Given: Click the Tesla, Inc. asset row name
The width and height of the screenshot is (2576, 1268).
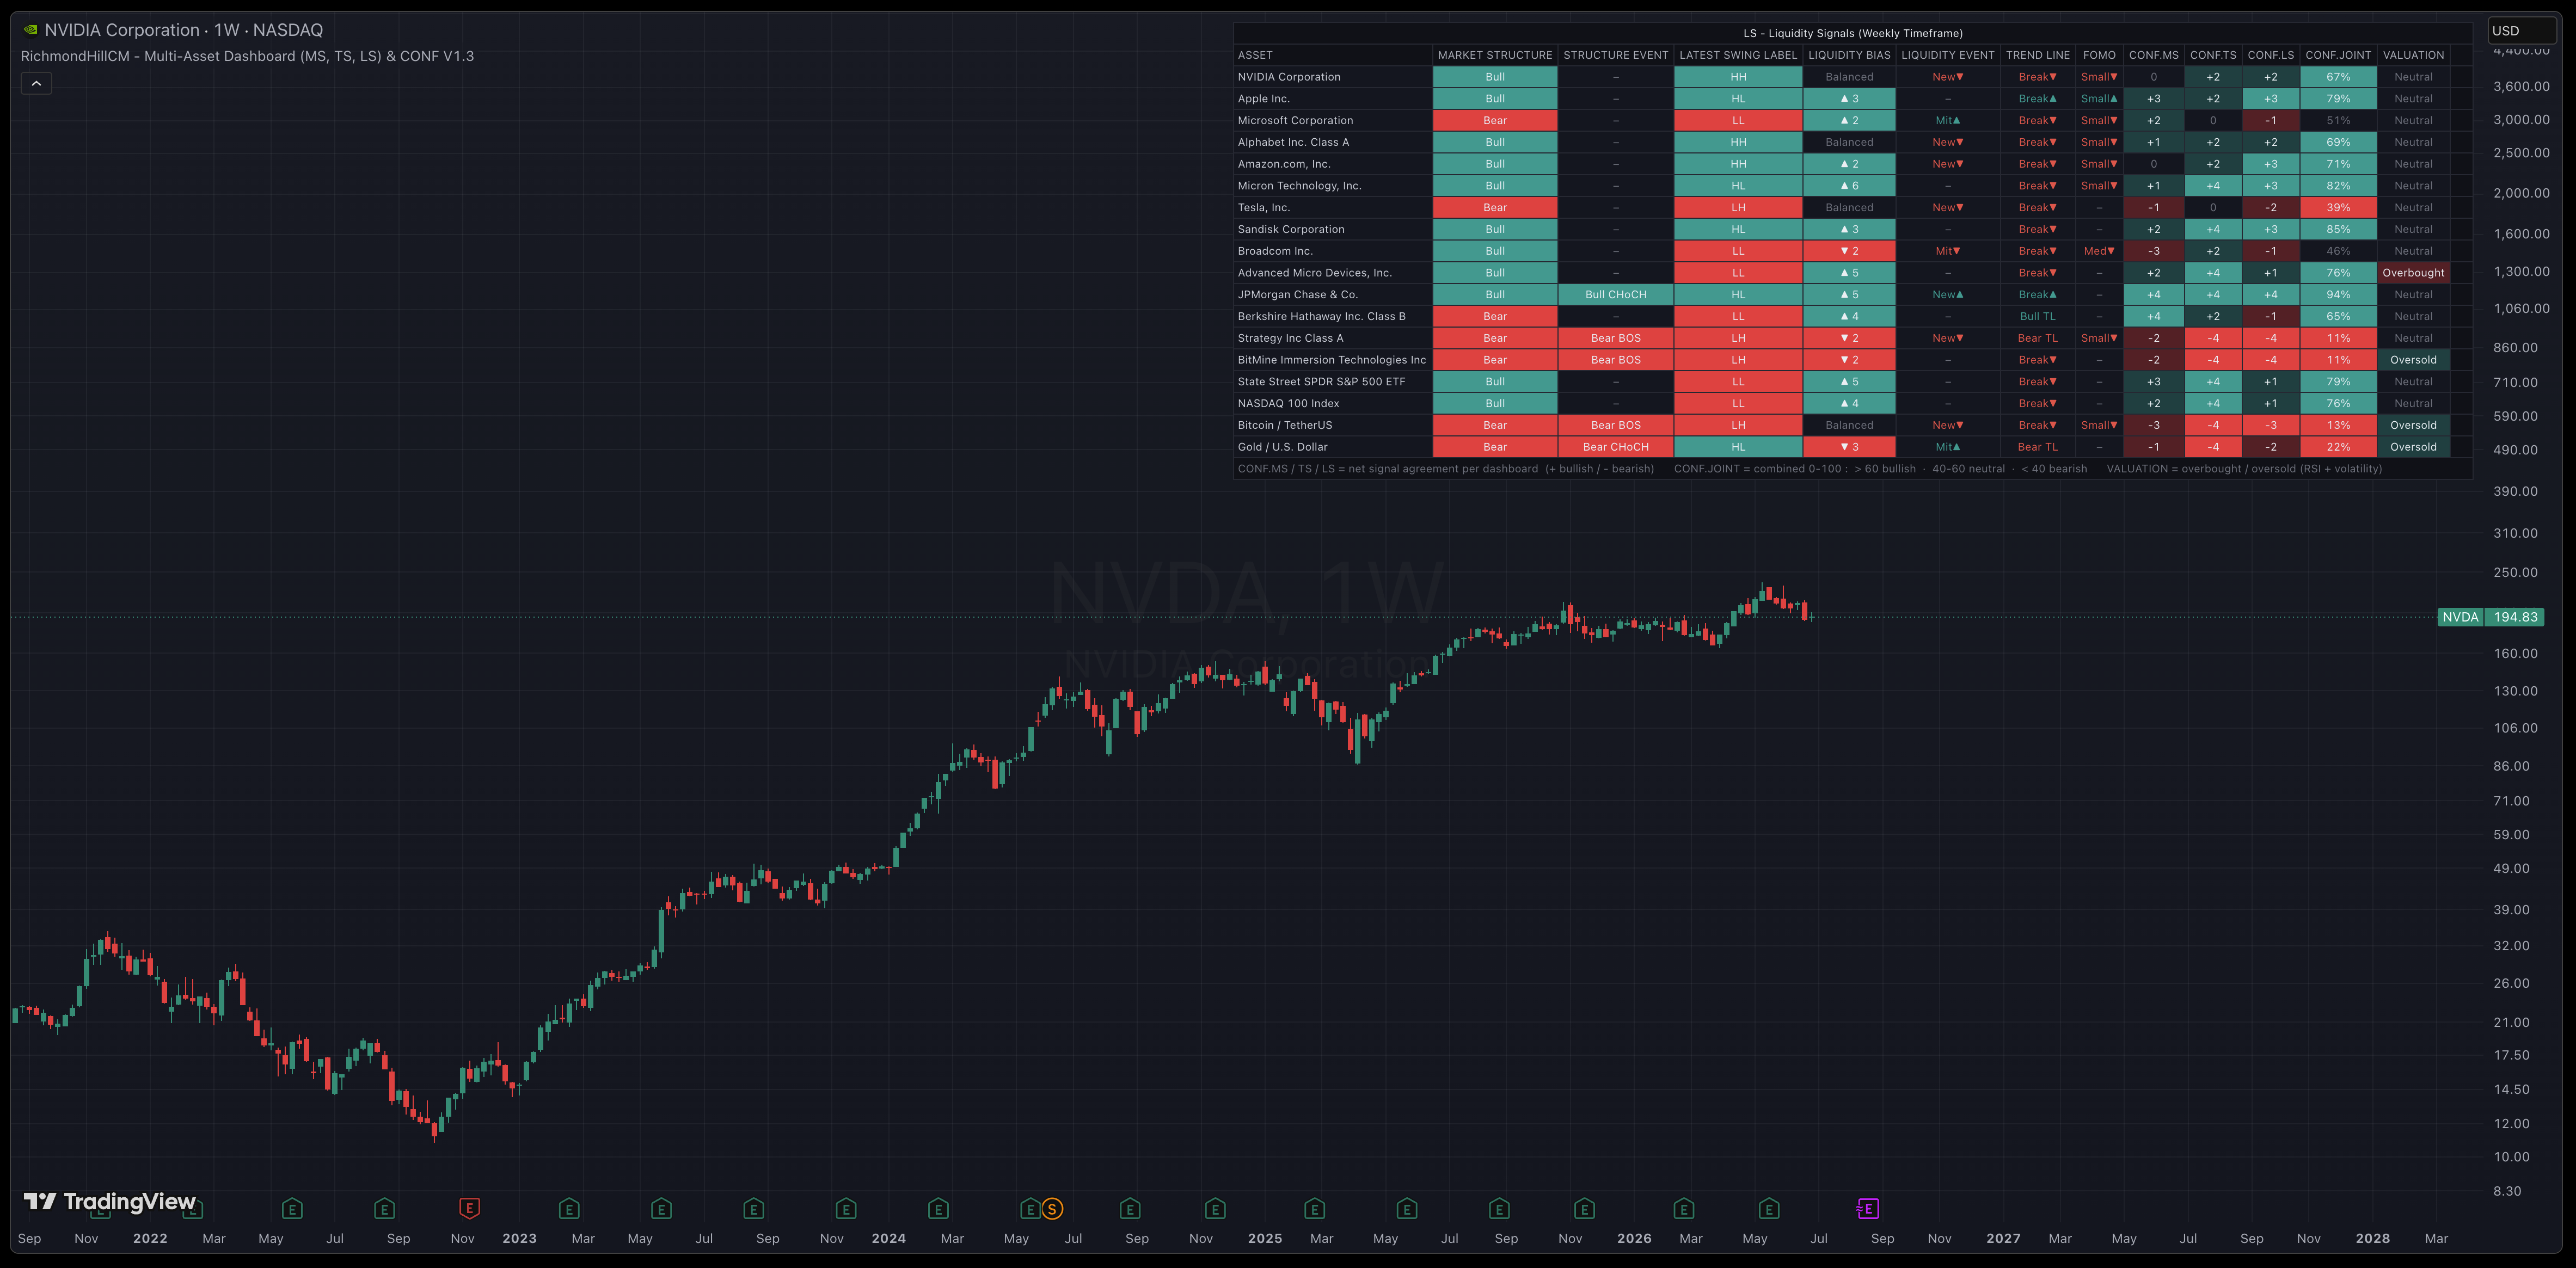Looking at the screenshot, I should click(1263, 207).
